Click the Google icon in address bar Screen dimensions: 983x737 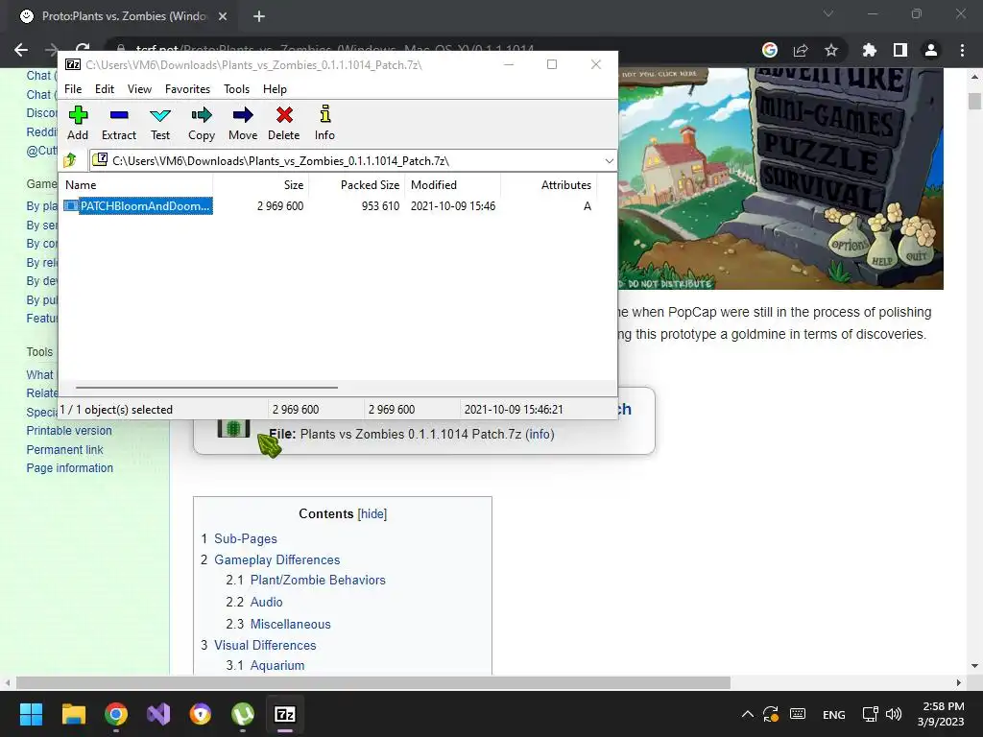770,50
